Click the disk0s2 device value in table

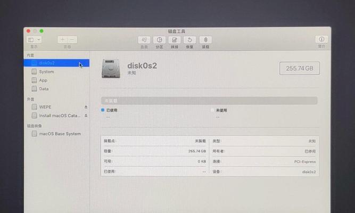pyautogui.click(x=309, y=172)
